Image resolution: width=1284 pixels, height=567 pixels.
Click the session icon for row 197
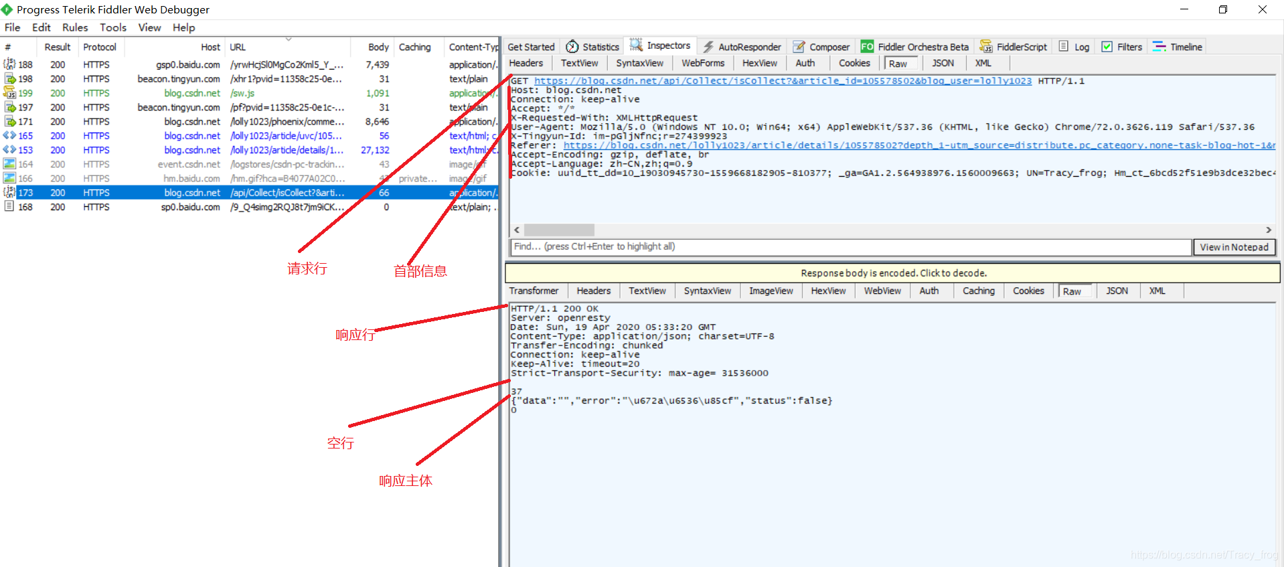[x=9, y=107]
